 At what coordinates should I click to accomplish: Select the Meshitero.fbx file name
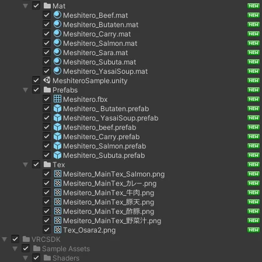tap(85, 100)
